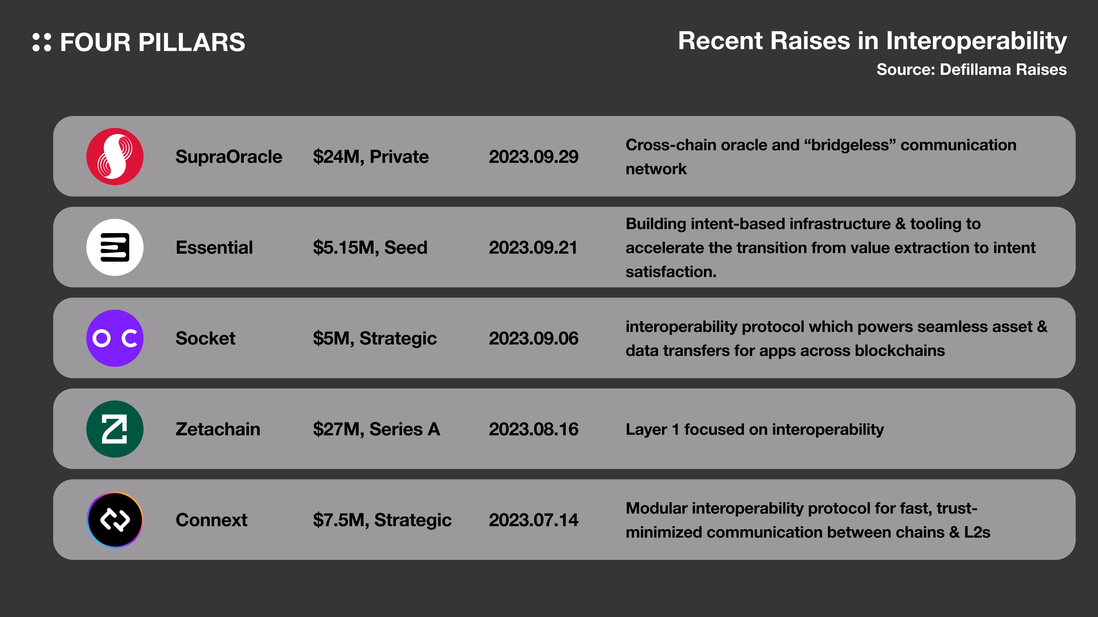
Task: Click the $27M, Series A amount
Action: (376, 429)
